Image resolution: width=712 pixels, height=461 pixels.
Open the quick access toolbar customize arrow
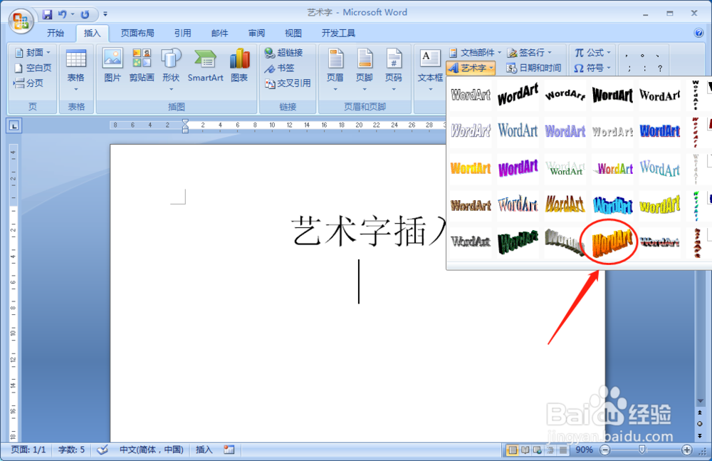click(x=105, y=14)
